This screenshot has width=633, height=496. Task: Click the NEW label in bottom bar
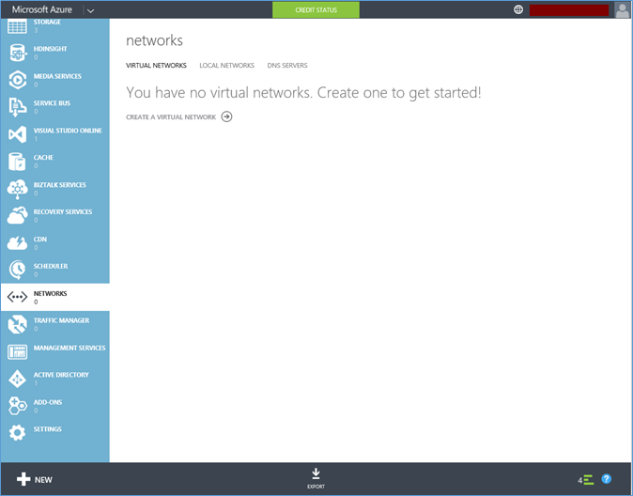click(43, 480)
